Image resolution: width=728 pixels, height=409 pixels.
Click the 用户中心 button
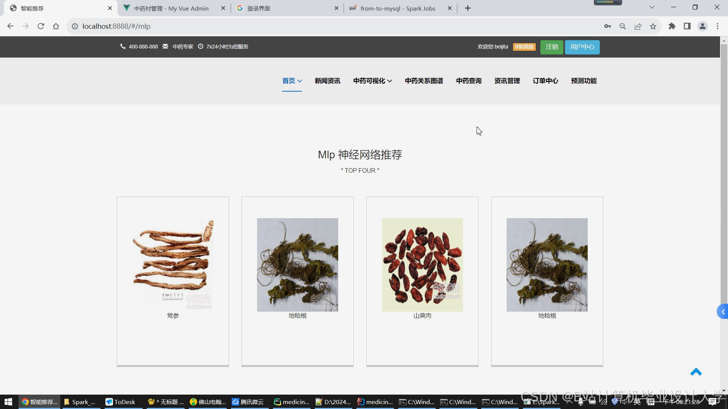[x=582, y=47]
